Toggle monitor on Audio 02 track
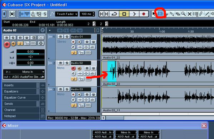Screen dimensions: 214x139 coord(79,68)
